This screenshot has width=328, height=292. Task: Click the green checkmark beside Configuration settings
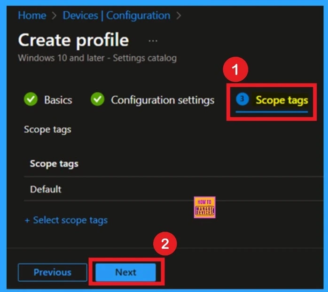tap(97, 100)
